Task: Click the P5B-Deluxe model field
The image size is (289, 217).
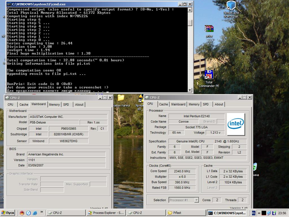Action: [54, 122]
